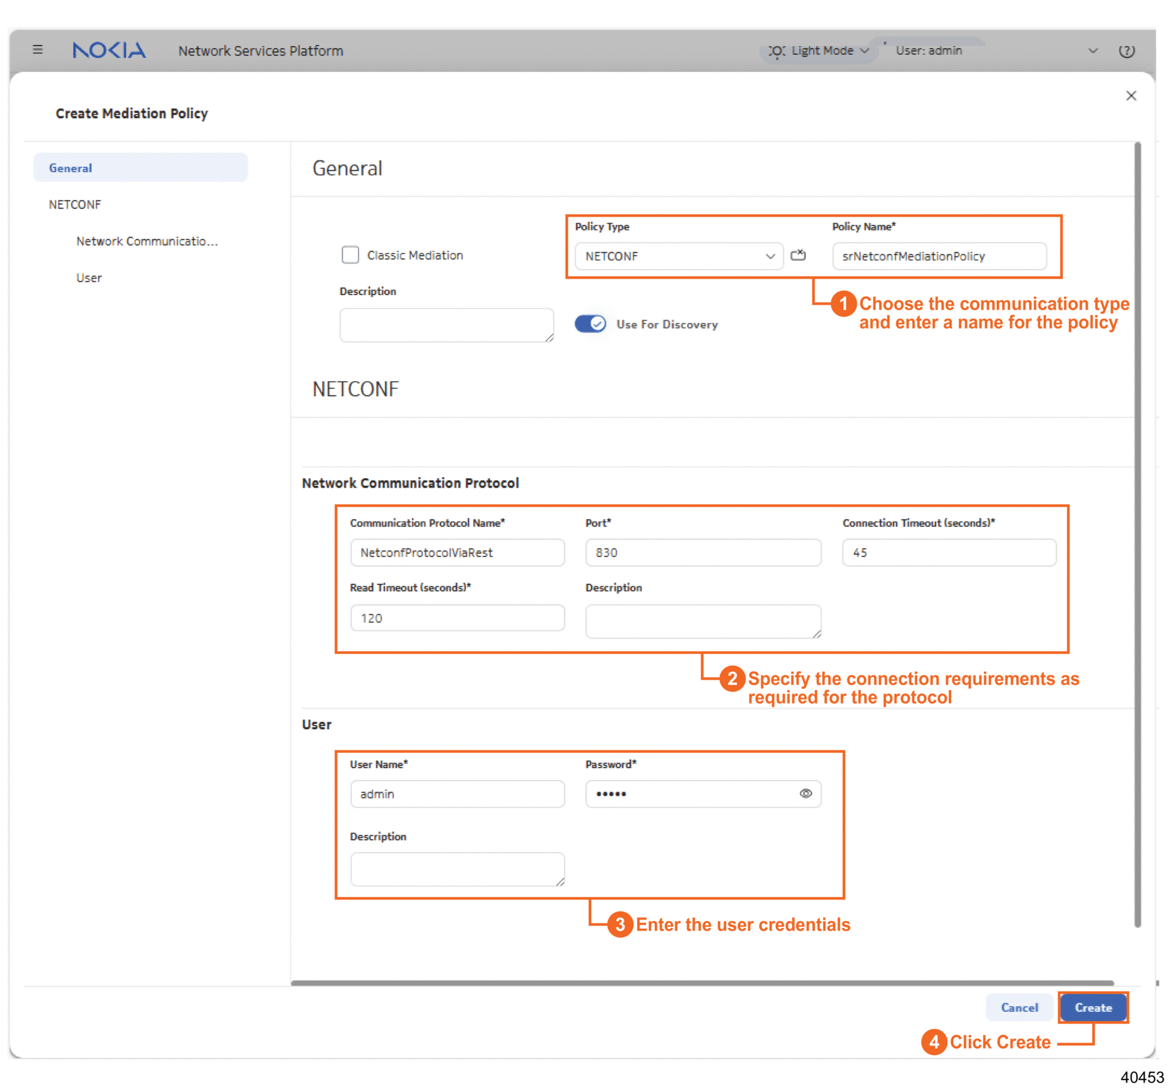Show the password with eye icon
The image size is (1168, 1091).
pyautogui.click(x=805, y=793)
